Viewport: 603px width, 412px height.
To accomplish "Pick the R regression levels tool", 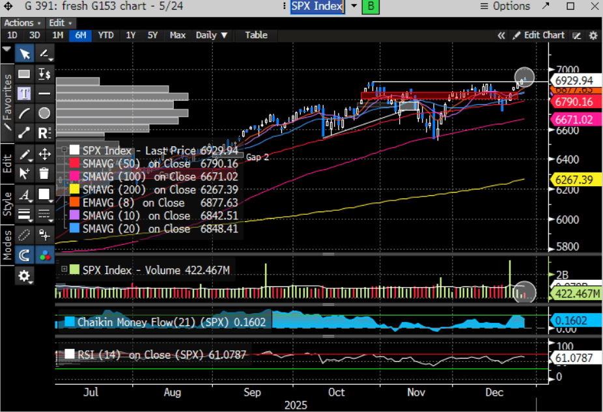I will pyautogui.click(x=45, y=133).
